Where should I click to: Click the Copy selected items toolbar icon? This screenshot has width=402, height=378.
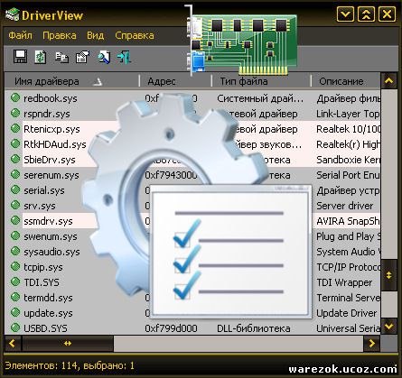pos(61,57)
